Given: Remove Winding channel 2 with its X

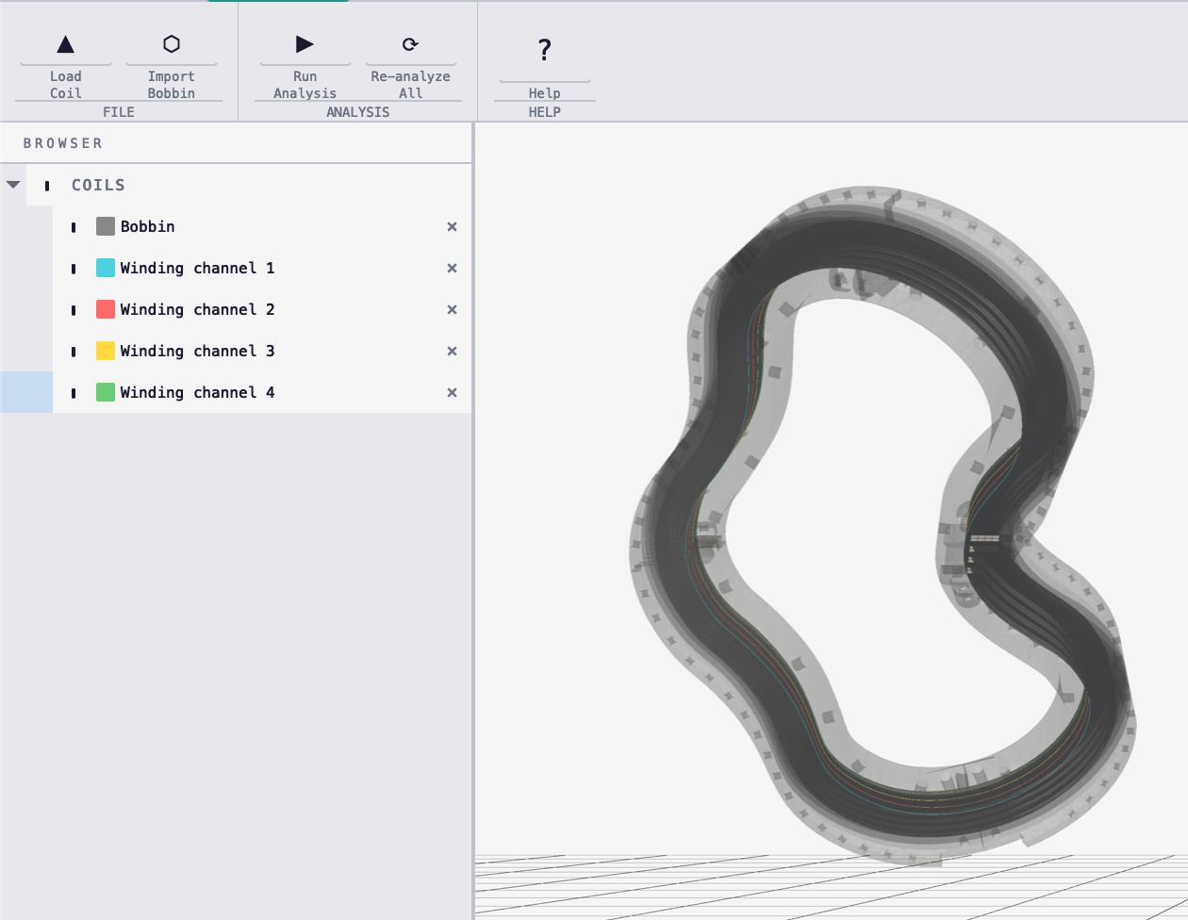Looking at the screenshot, I should point(452,309).
